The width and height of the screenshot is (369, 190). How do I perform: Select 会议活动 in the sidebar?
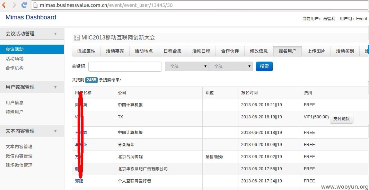[x=32, y=49]
